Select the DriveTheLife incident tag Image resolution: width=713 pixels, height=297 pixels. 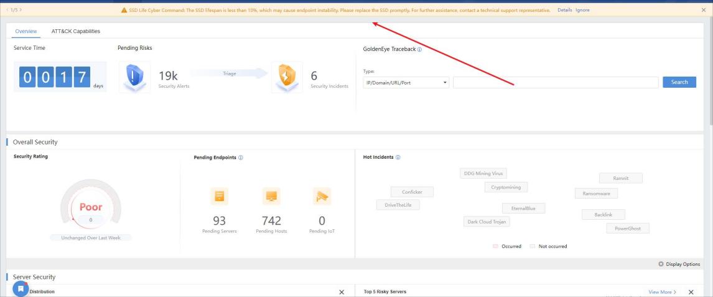[x=398, y=205]
